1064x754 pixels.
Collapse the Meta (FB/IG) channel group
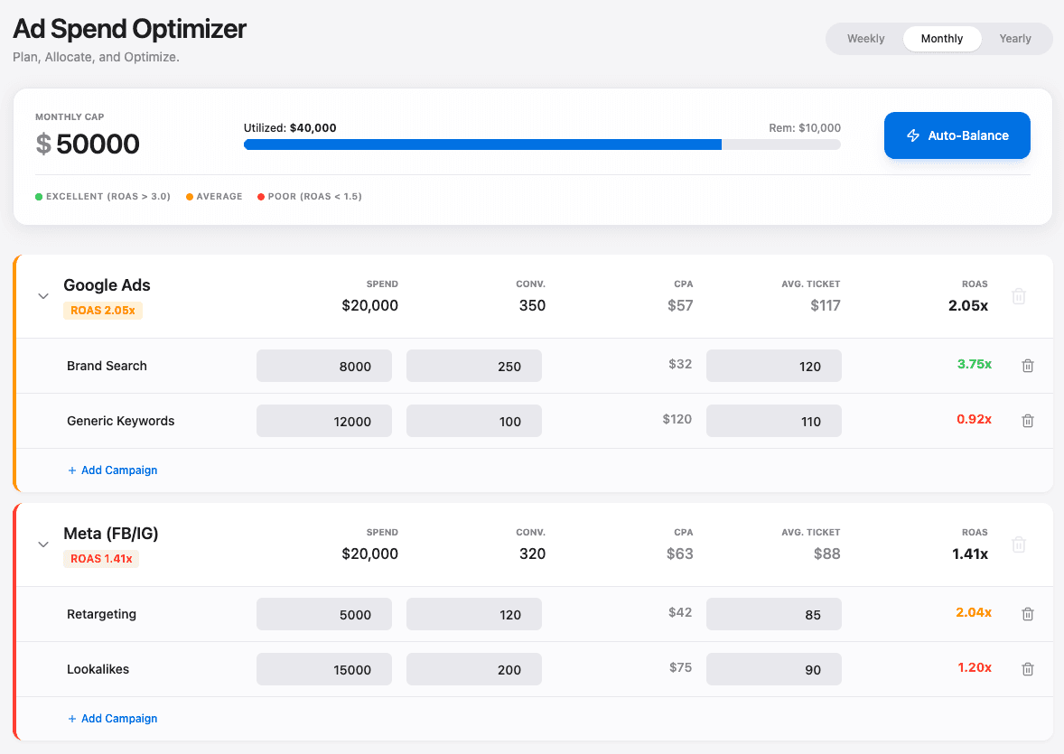pos(42,544)
